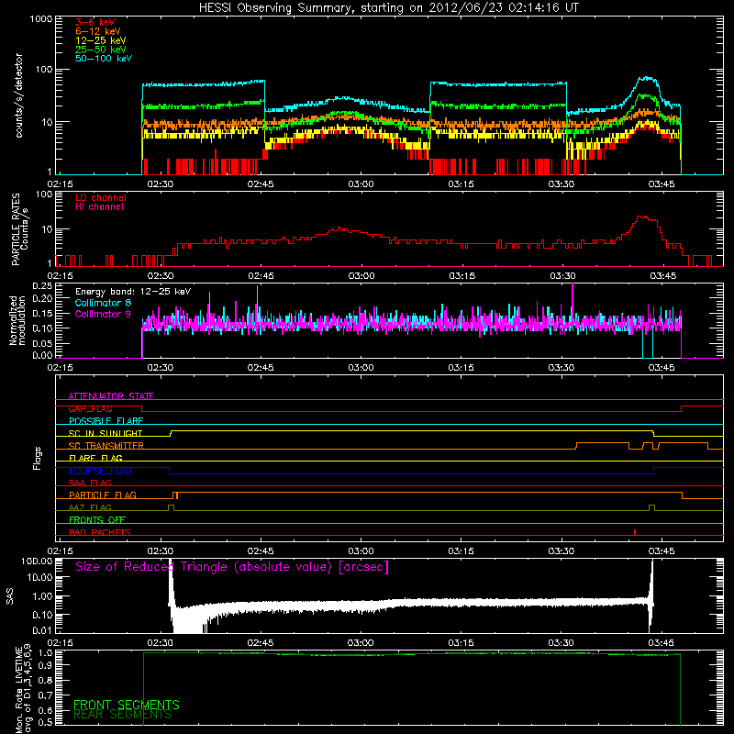The height and width of the screenshot is (734, 734).
Task: Click the SC_IN_SUNLIGHT flag label
Action: coord(106,433)
